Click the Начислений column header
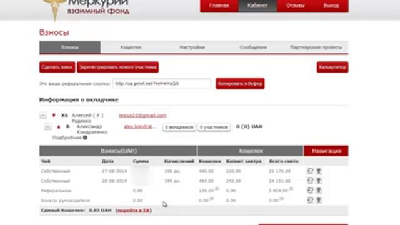Screen dimensions: 400x225 click(179, 161)
